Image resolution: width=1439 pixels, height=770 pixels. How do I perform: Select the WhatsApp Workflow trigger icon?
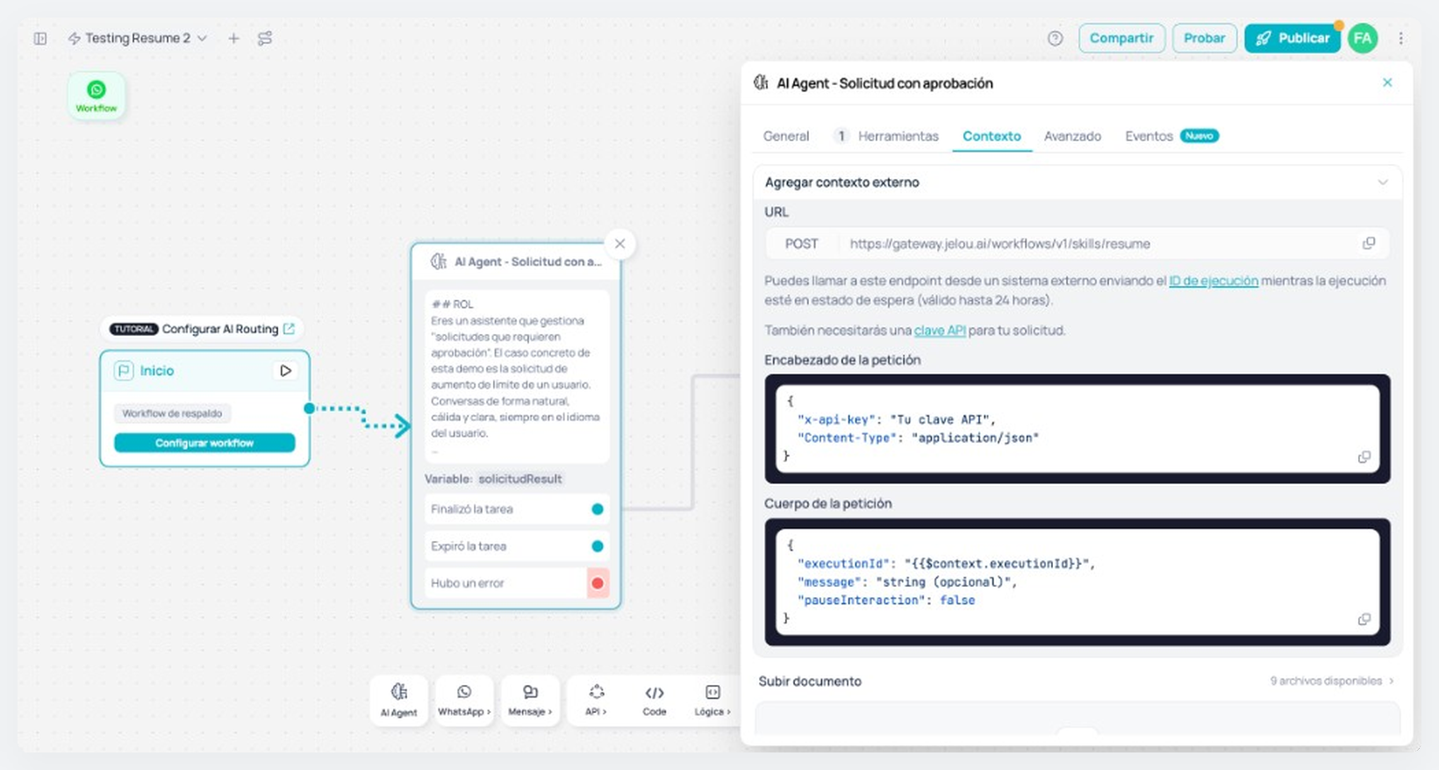click(x=97, y=96)
